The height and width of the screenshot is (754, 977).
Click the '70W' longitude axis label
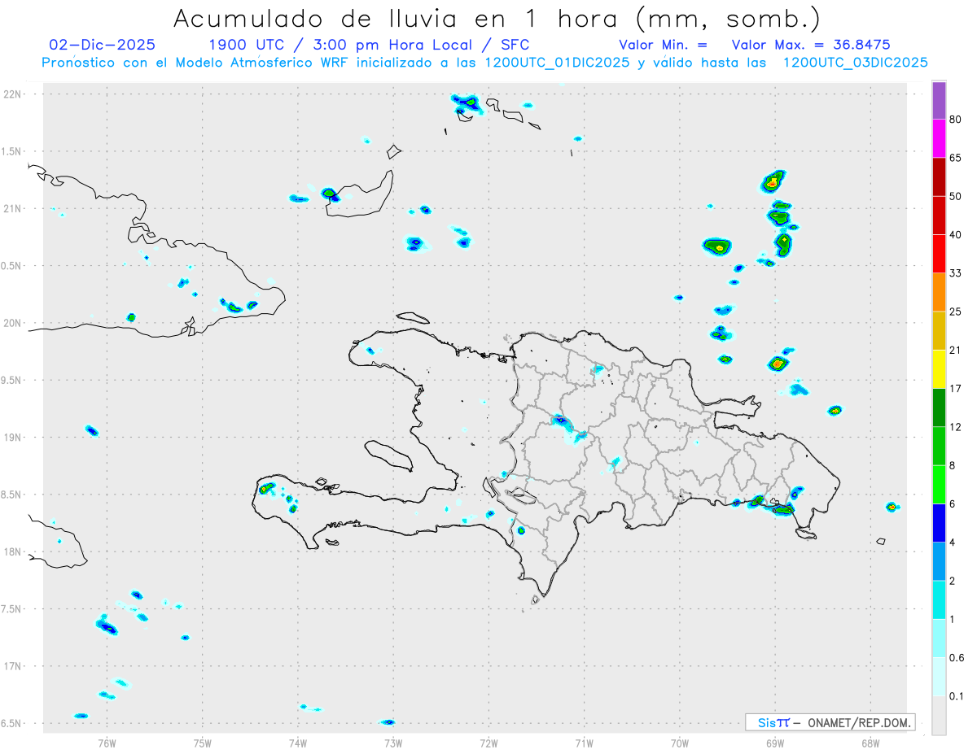tap(680, 743)
